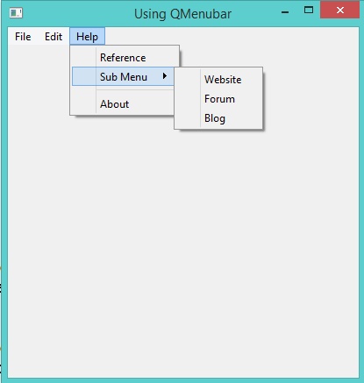Select Forum in the submenu
The image size is (364, 383).
218,99
